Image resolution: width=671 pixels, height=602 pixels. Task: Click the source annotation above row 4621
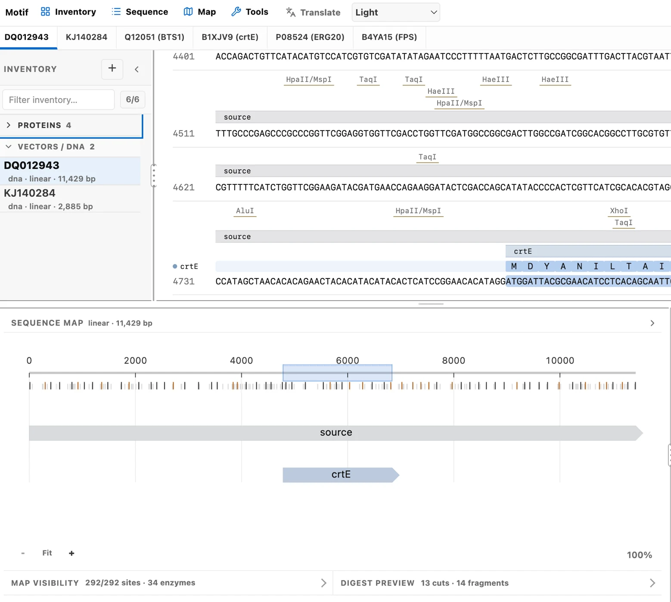tap(443, 171)
